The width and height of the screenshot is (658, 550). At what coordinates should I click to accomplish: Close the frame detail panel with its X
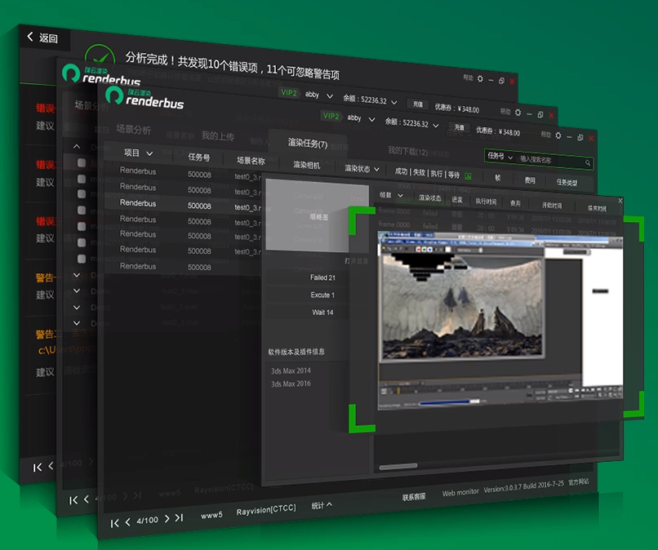tap(620, 201)
